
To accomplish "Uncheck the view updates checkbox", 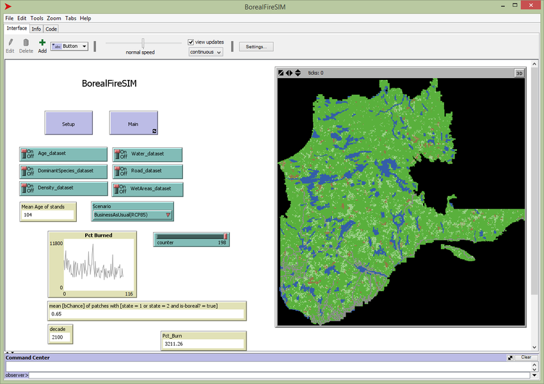I will pyautogui.click(x=191, y=42).
